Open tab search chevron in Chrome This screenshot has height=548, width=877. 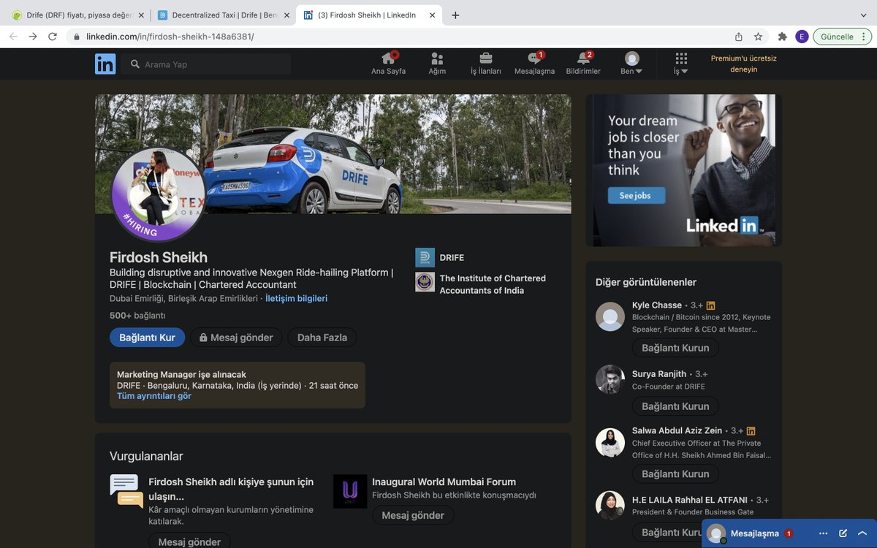point(863,15)
